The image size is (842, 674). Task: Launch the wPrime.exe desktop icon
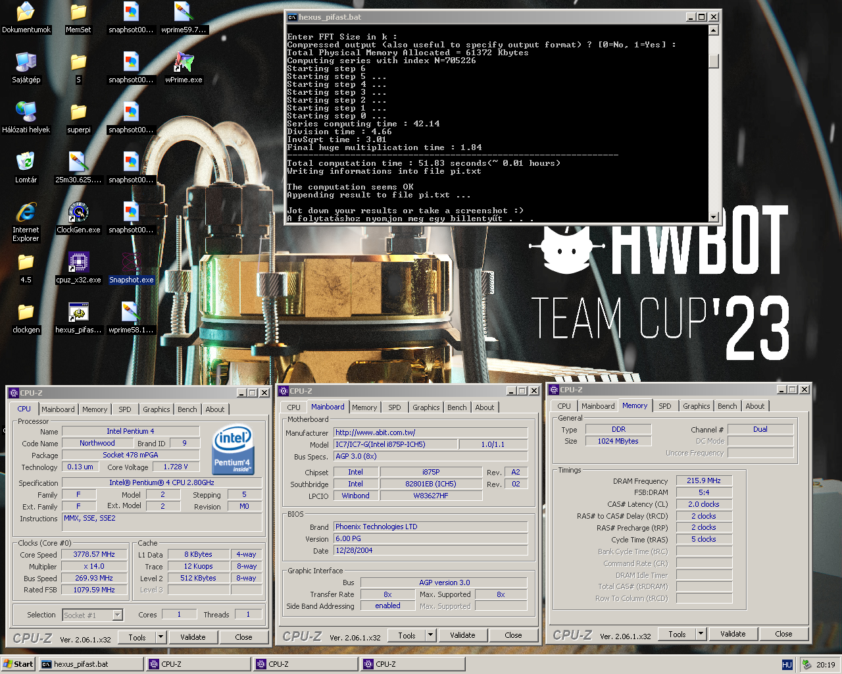point(184,62)
